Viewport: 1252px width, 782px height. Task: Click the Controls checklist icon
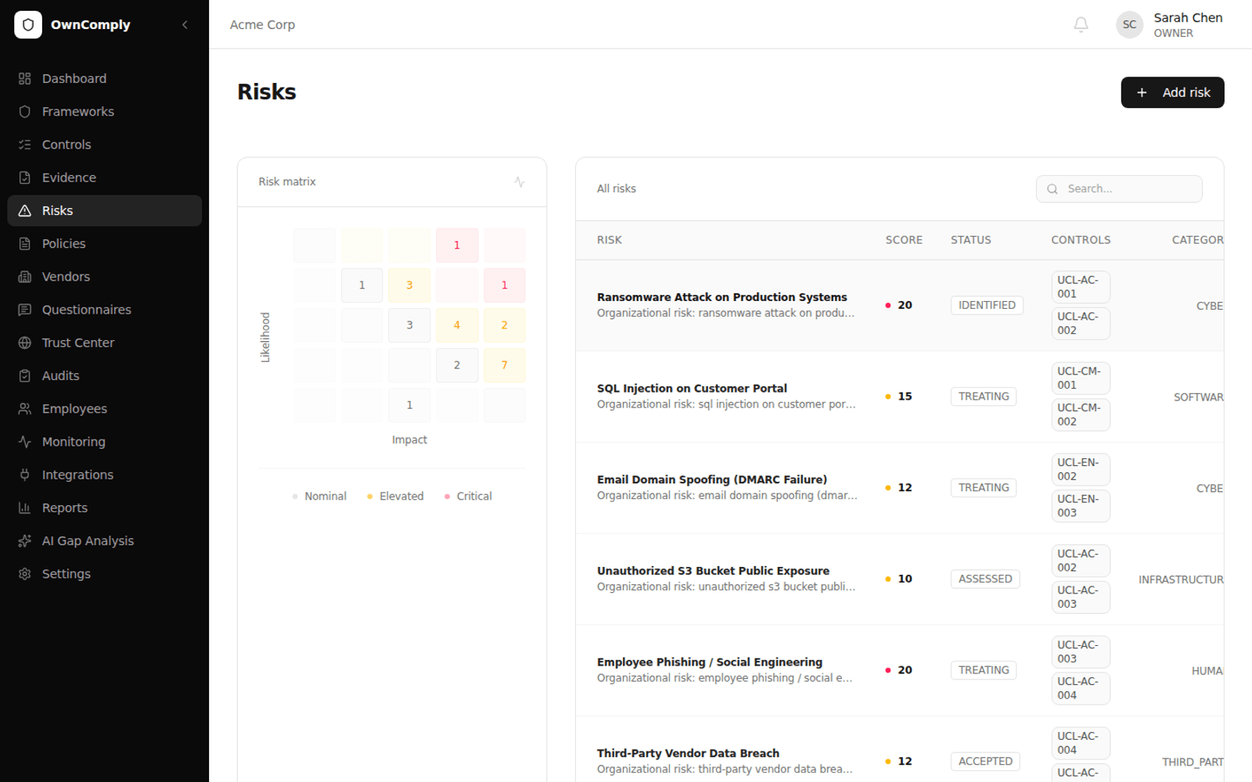point(25,145)
